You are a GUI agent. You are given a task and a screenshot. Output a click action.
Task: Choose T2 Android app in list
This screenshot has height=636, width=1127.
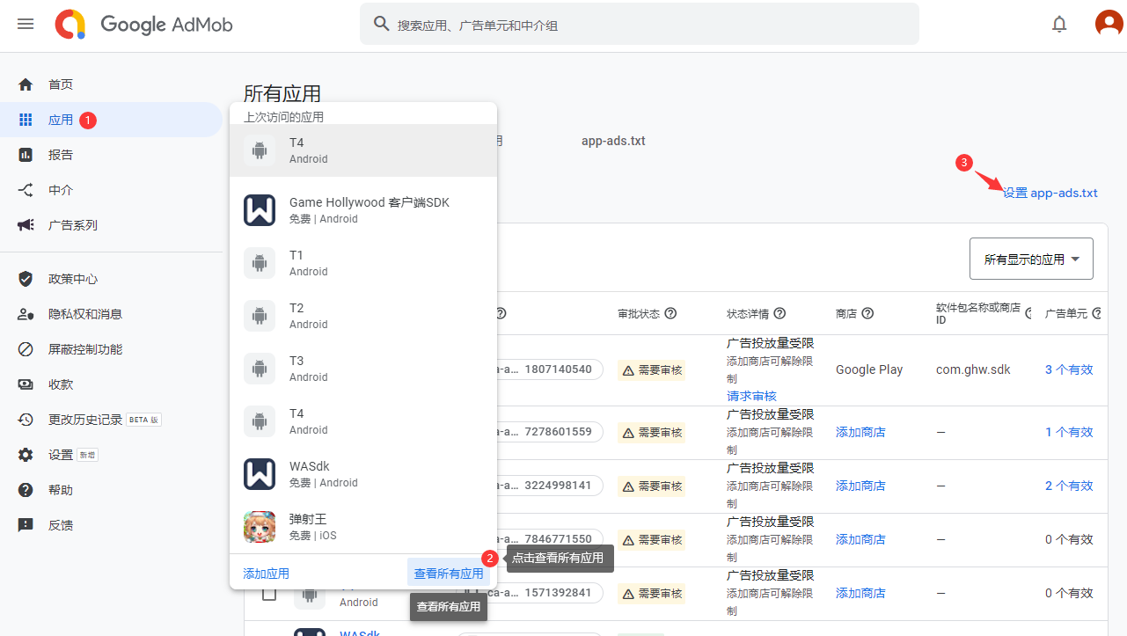[363, 316]
